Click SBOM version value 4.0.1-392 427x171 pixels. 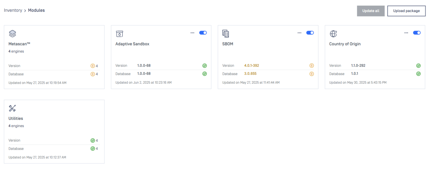tap(252, 66)
